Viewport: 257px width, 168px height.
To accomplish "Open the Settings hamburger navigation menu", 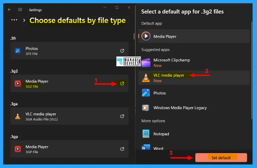I will tap(20, 10).
